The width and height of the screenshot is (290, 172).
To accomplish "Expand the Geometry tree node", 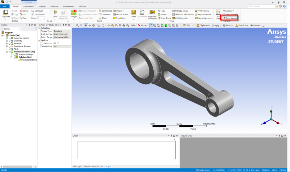I will pos(7,41).
